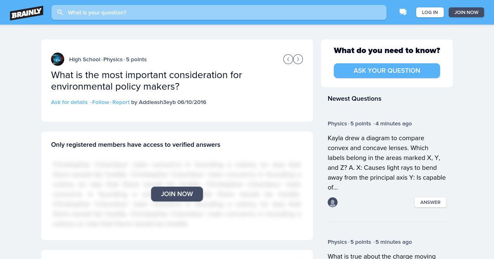
Task: Click ASK YOUR QUESTION button
Action: coord(387,71)
